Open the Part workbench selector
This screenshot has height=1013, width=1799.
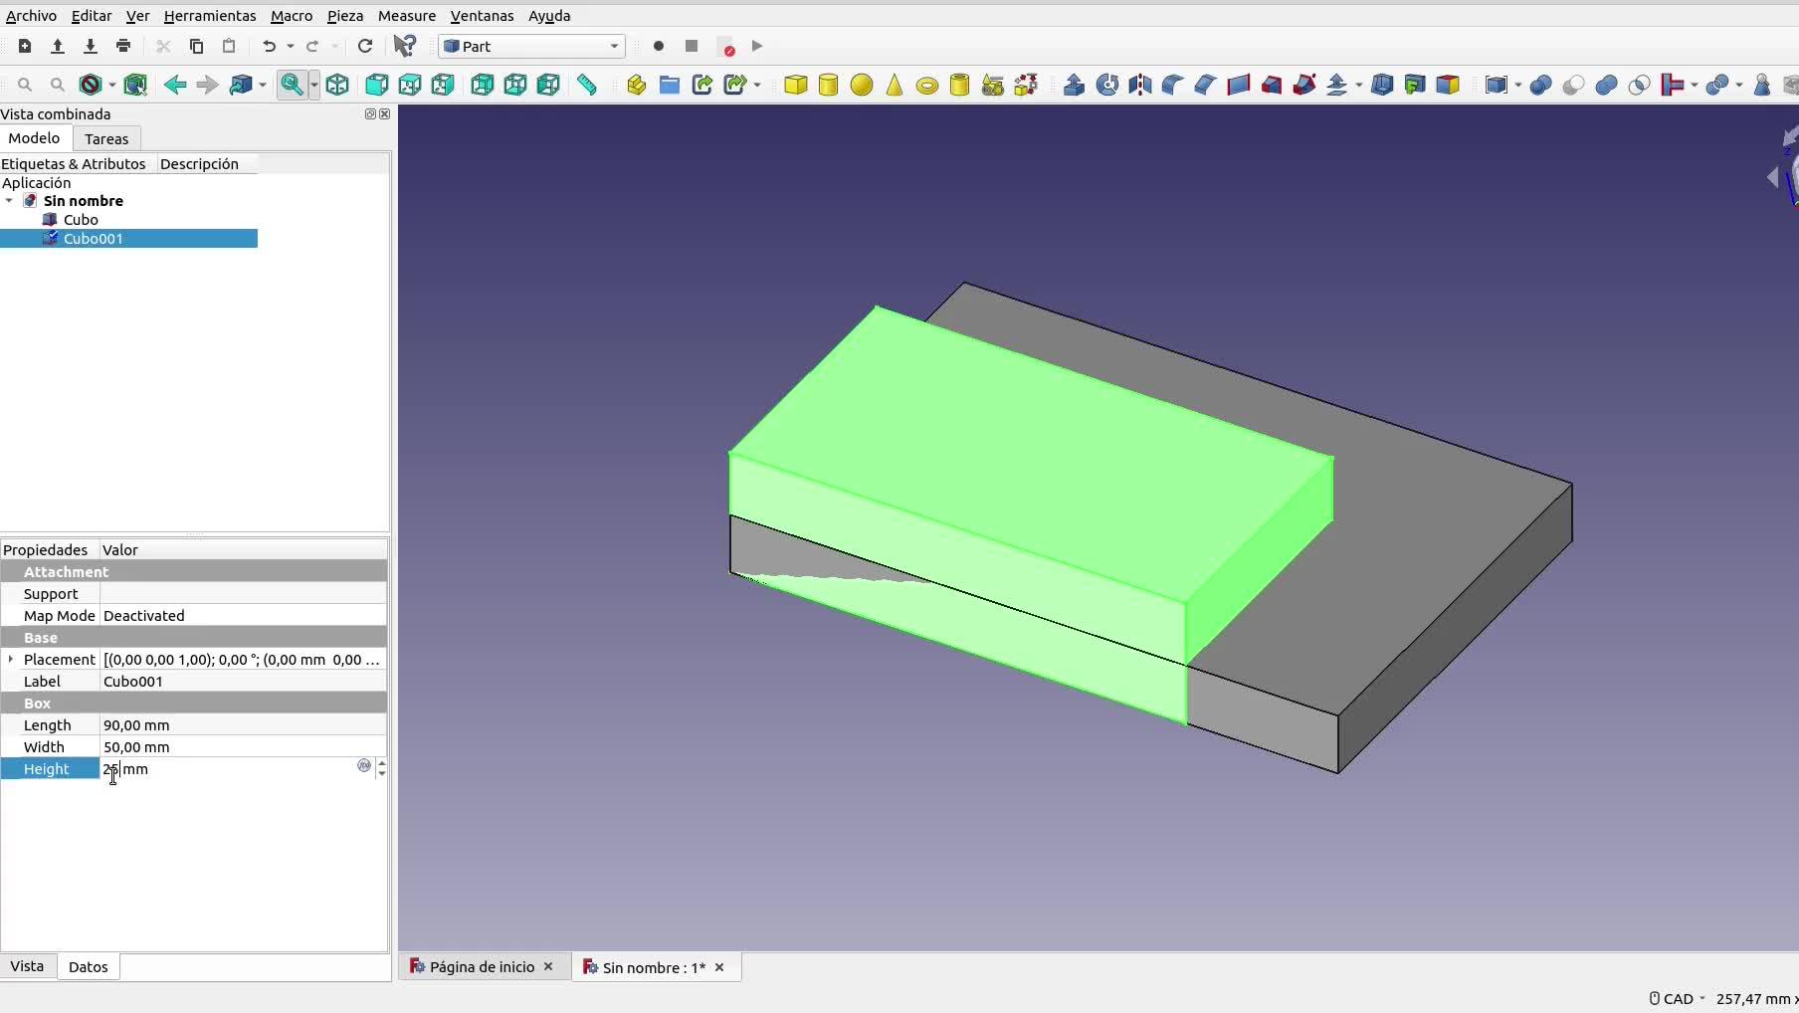coord(531,46)
